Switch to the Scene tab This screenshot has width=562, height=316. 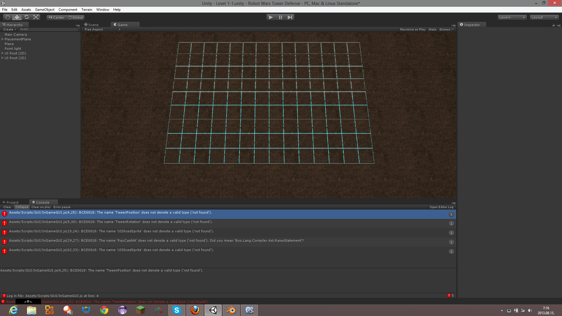click(92, 25)
